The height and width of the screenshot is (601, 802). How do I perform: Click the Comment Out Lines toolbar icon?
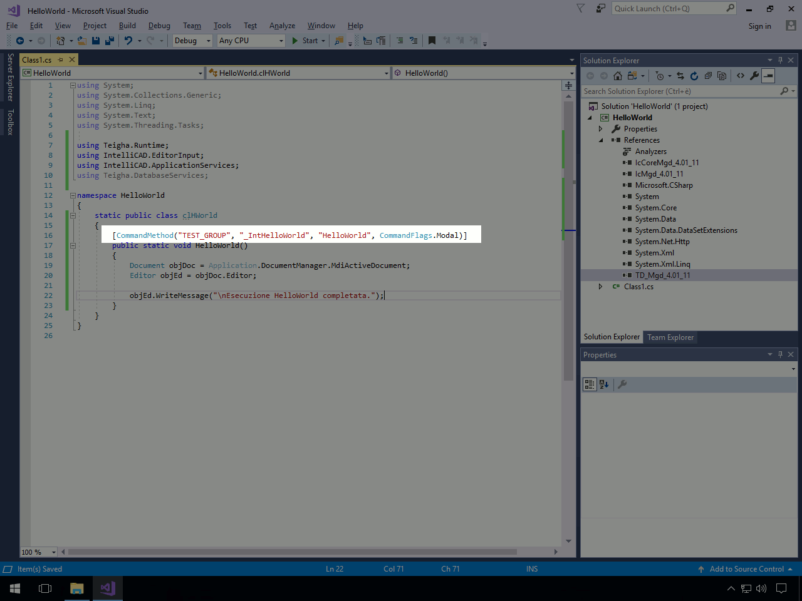400,41
